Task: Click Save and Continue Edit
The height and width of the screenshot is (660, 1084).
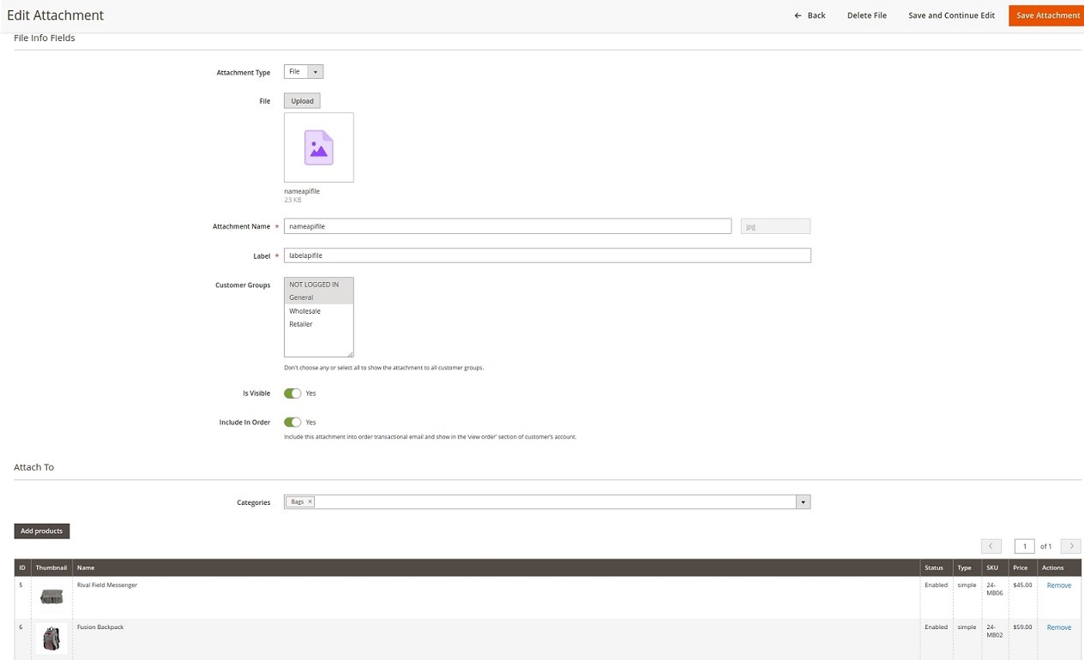Action: tap(951, 15)
